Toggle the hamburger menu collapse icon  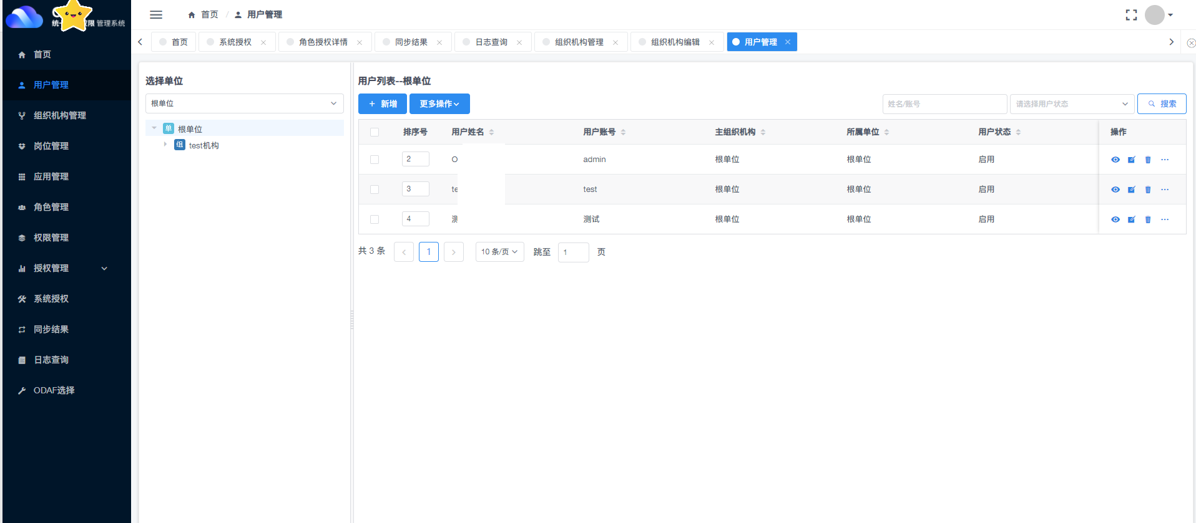[x=156, y=14]
